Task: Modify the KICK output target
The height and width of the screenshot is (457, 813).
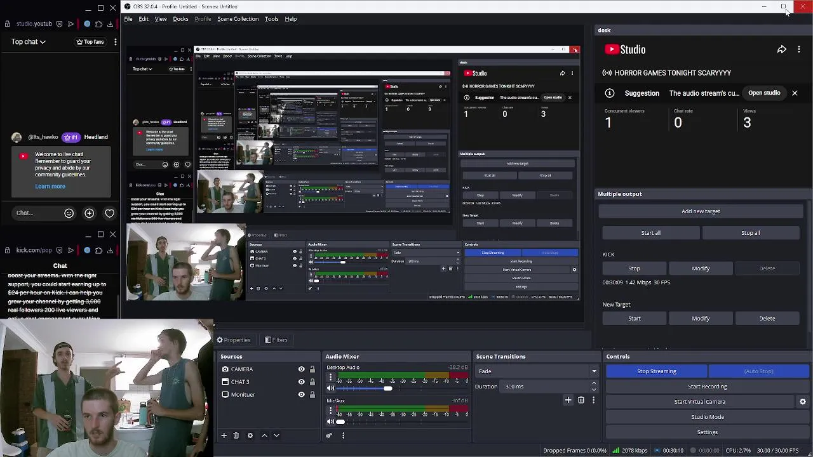Action: [x=701, y=268]
